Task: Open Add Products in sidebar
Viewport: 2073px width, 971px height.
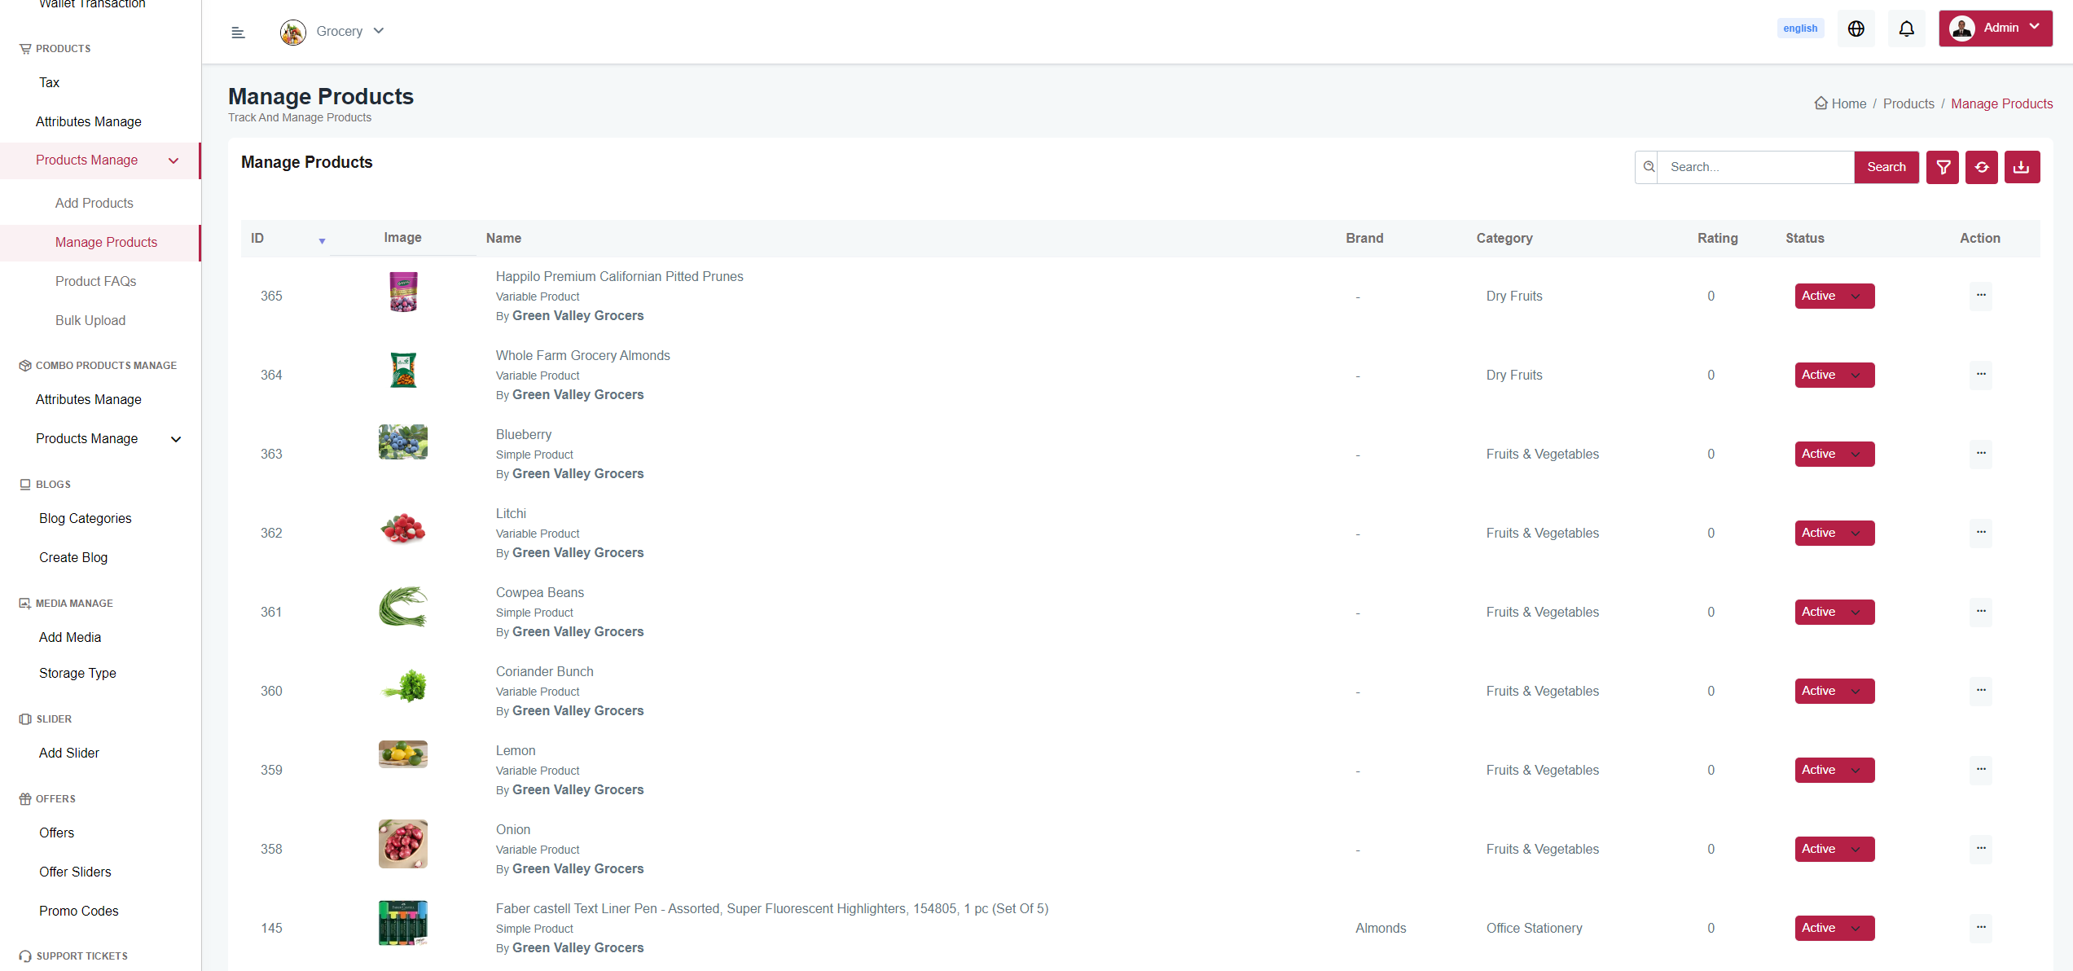Action: (x=94, y=203)
